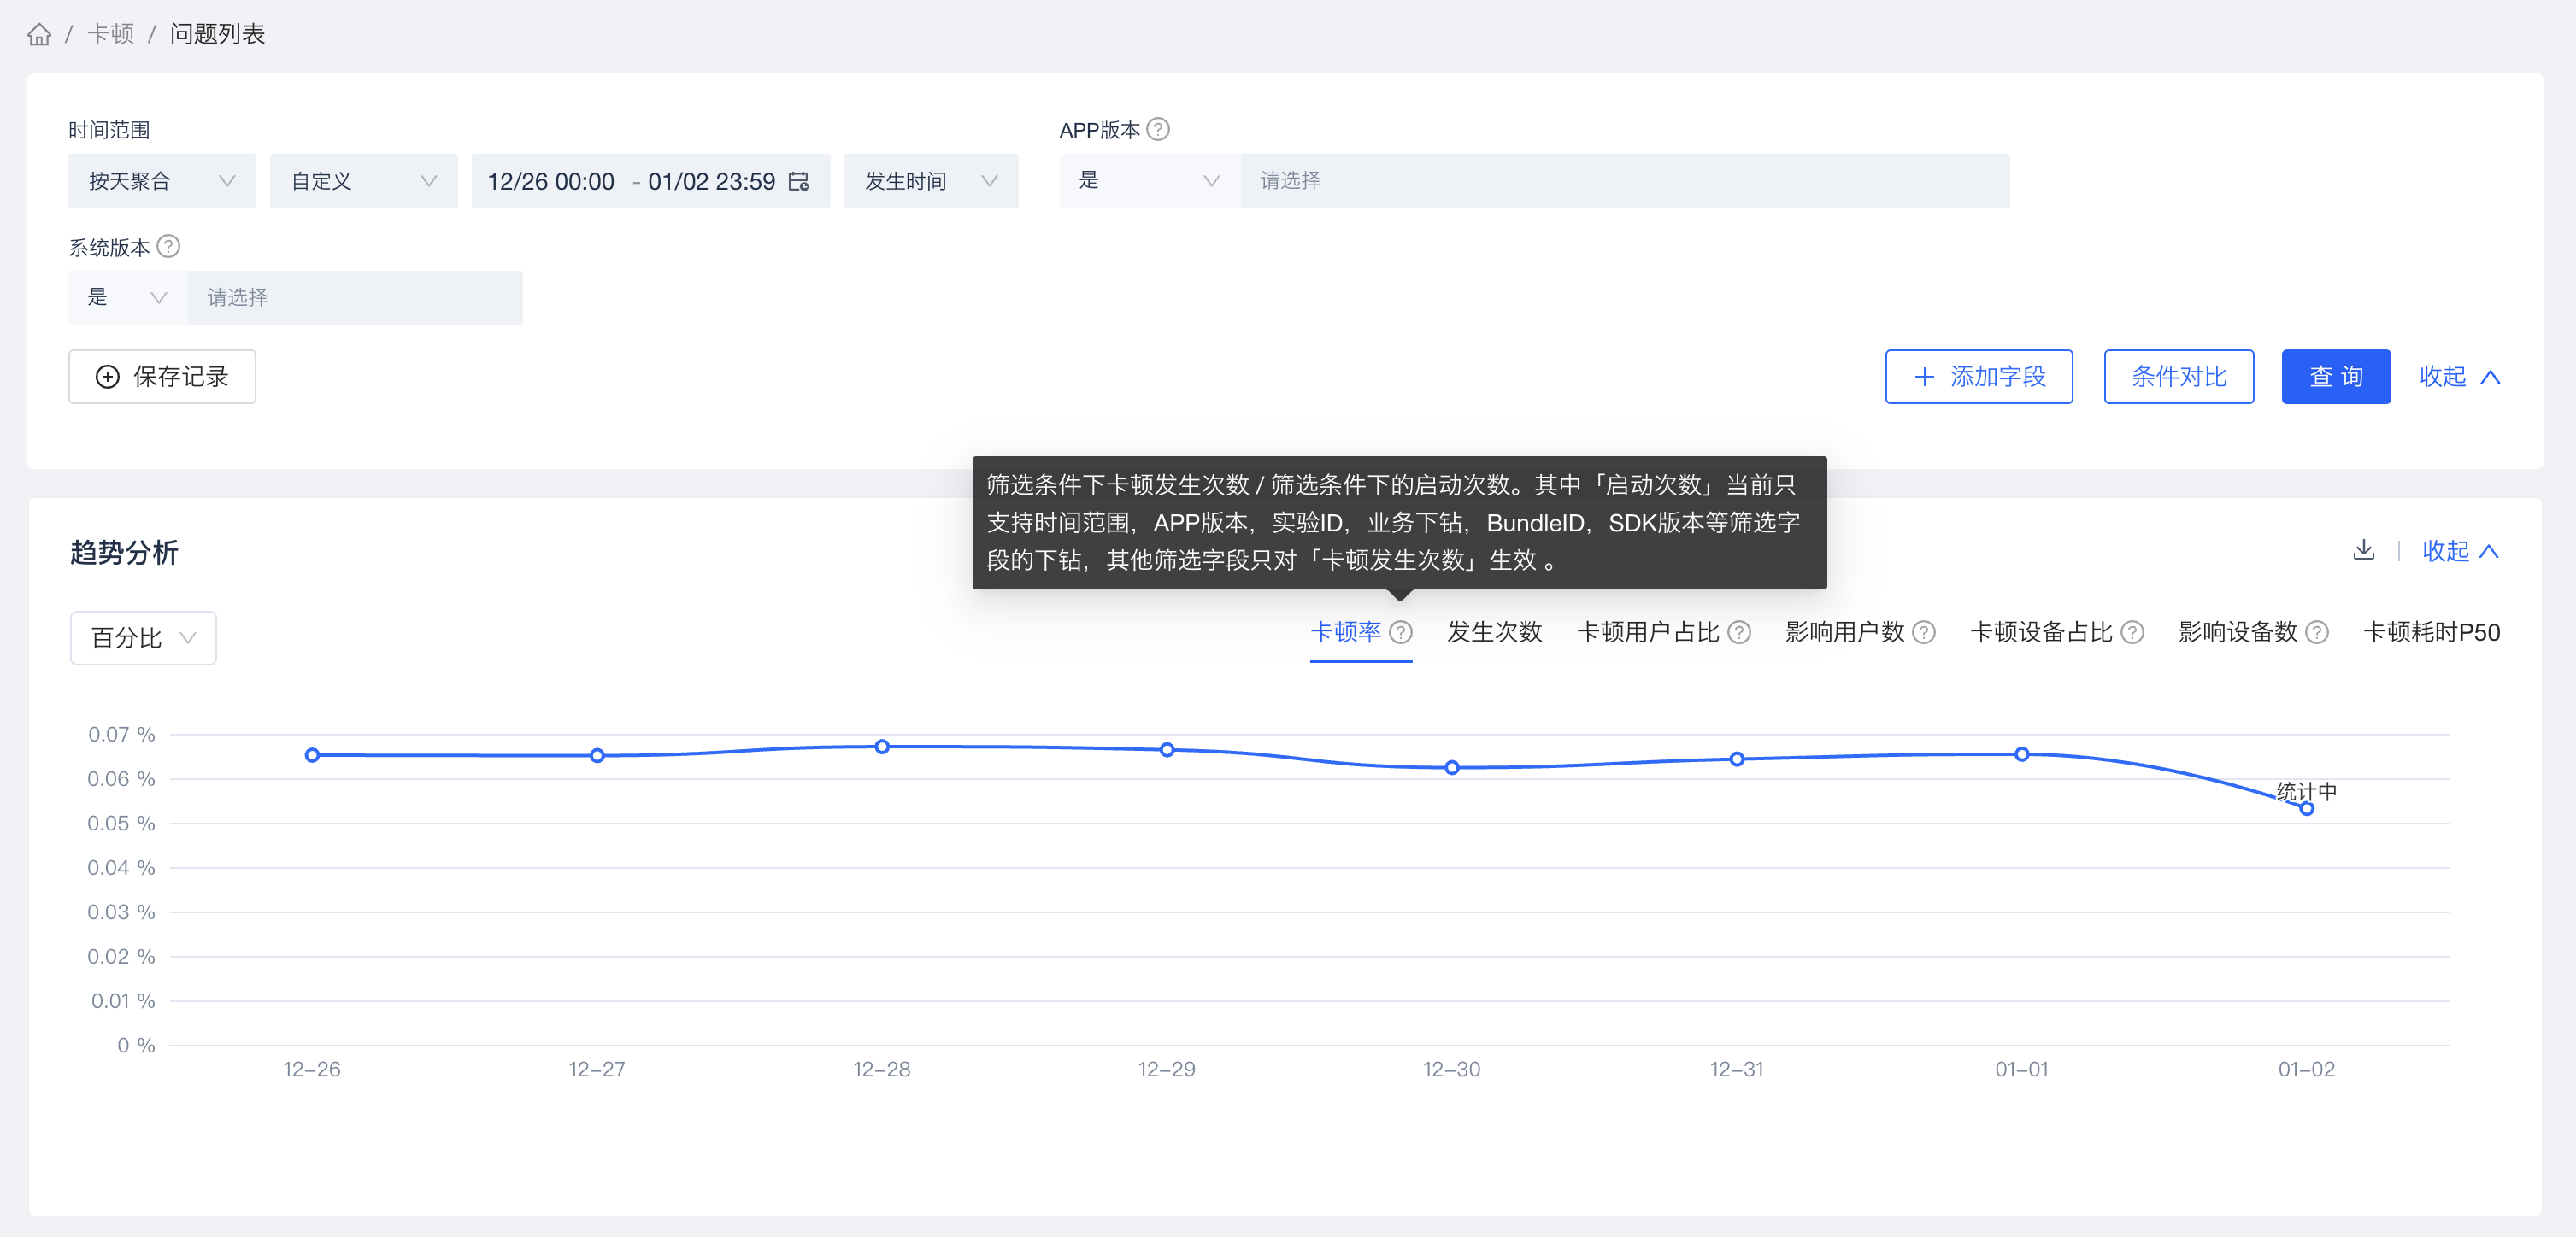Screen dimensions: 2576x1237
Task: Open the 发生时间 dropdown
Action: pos(931,181)
